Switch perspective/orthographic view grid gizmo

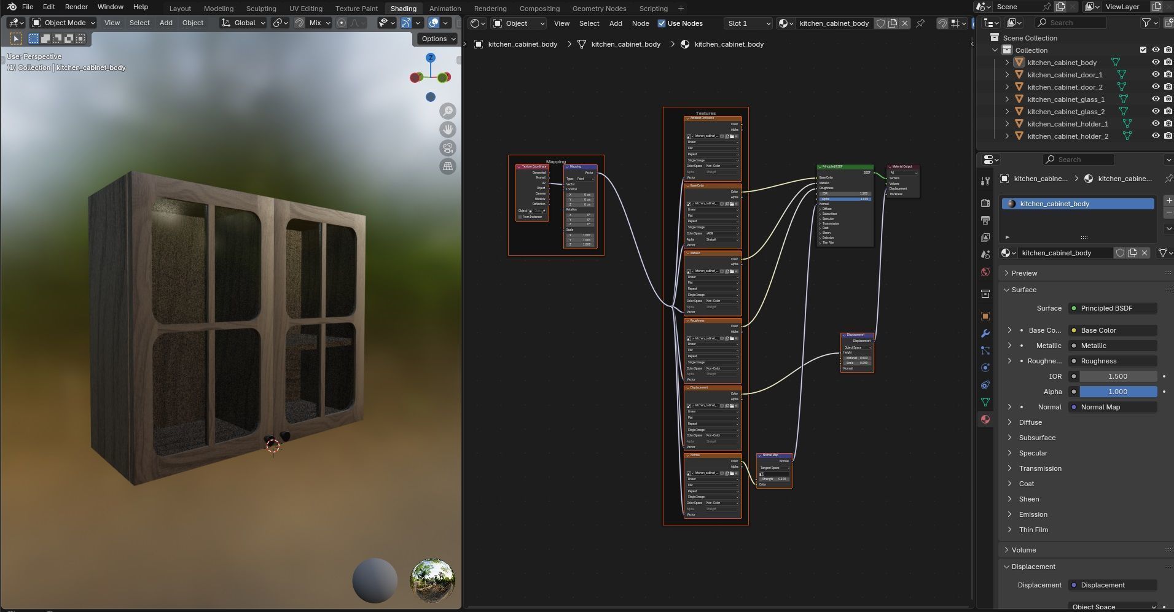click(448, 166)
